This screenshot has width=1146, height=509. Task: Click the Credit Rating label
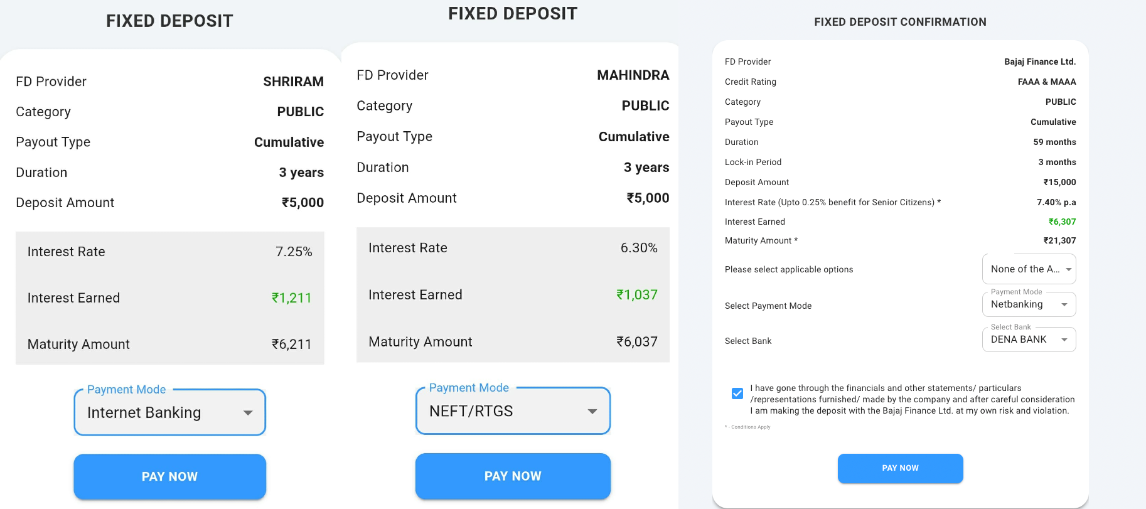coord(751,82)
